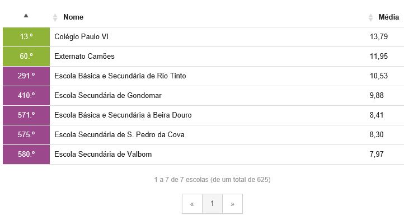The width and height of the screenshot is (404, 215).
Task: Select Escola Básica e Secundária de Rio Tinto
Action: (x=120, y=76)
